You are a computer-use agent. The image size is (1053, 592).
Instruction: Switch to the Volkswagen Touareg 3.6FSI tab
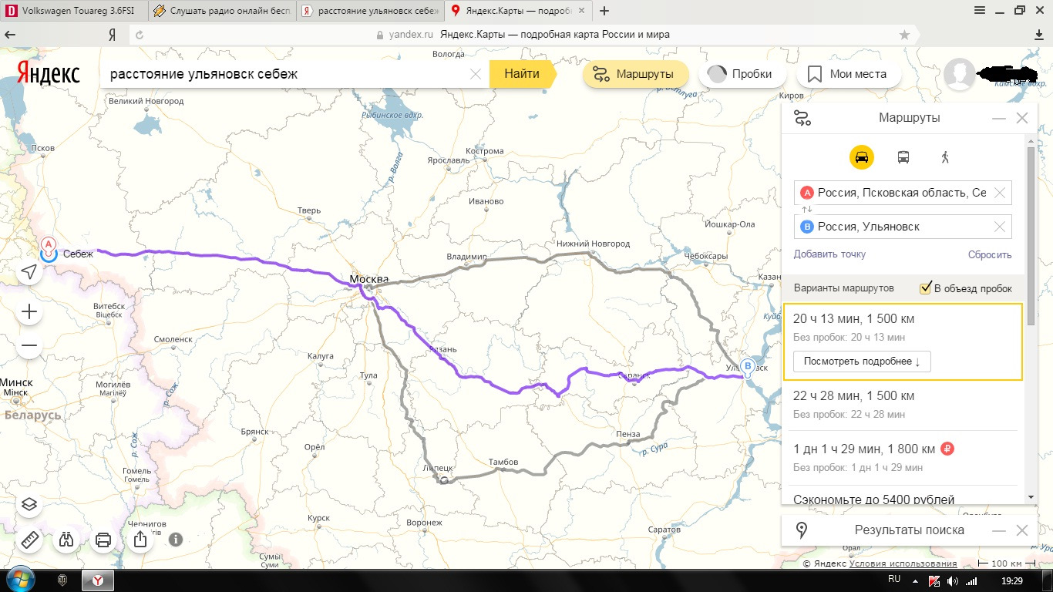[73, 11]
